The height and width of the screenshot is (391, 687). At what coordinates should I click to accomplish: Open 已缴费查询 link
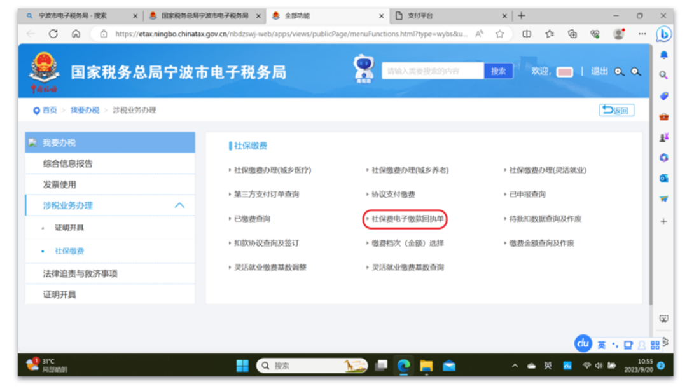252,219
